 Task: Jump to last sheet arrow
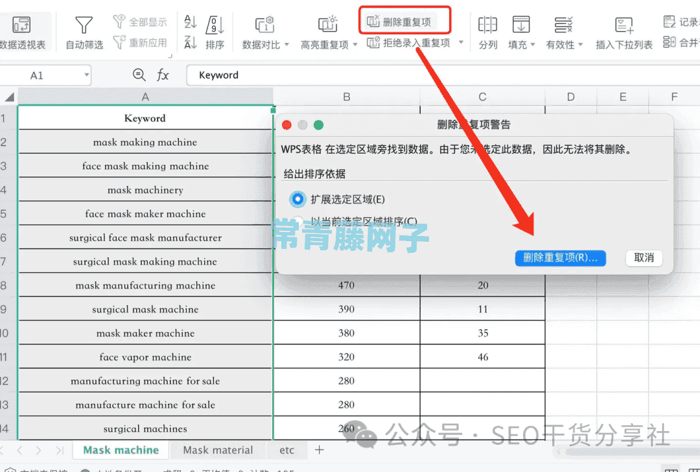coord(60,451)
